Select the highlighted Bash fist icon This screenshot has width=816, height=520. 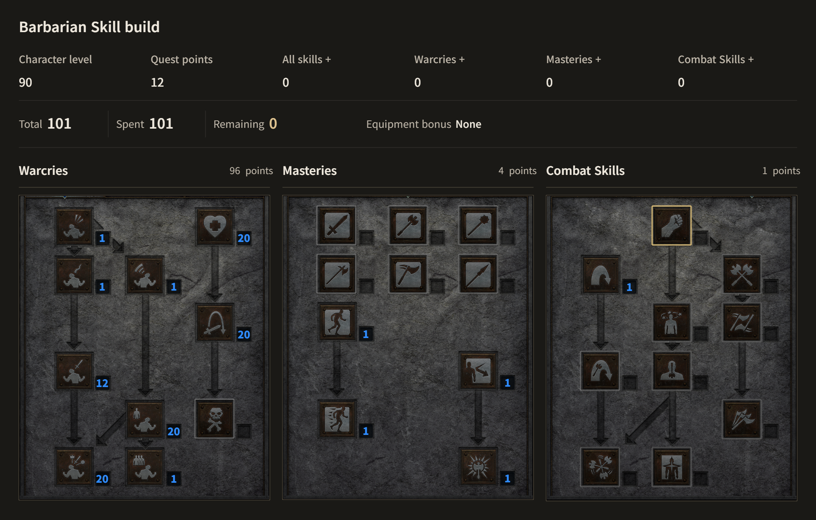coord(671,225)
